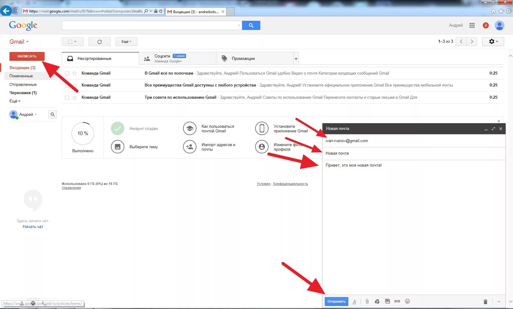513x309 pixels.
Task: Open Черновики (1) folder
Action: click(23, 93)
